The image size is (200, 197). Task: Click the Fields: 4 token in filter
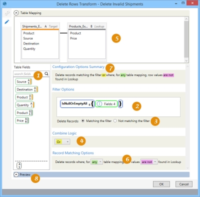[106, 104]
